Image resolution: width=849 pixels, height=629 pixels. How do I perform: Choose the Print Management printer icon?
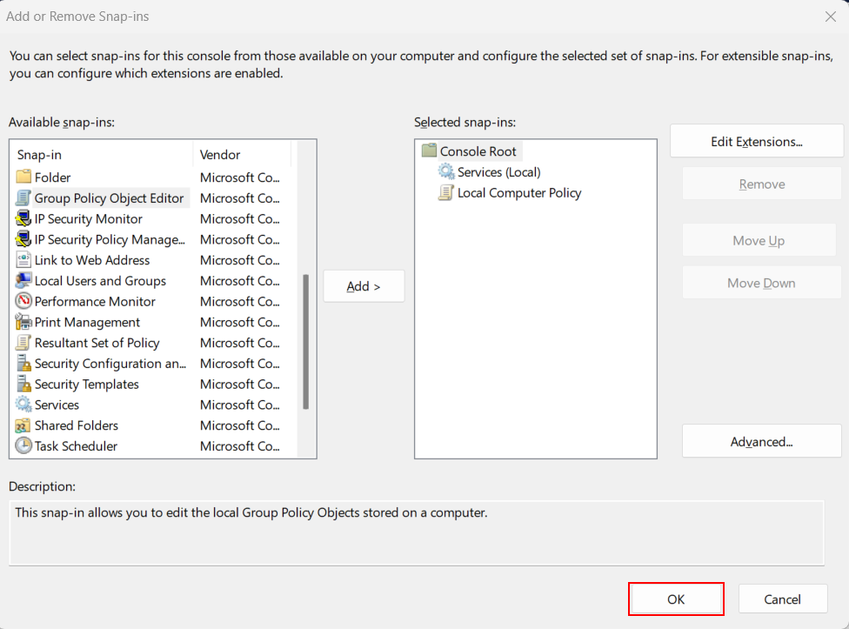pyautogui.click(x=23, y=322)
